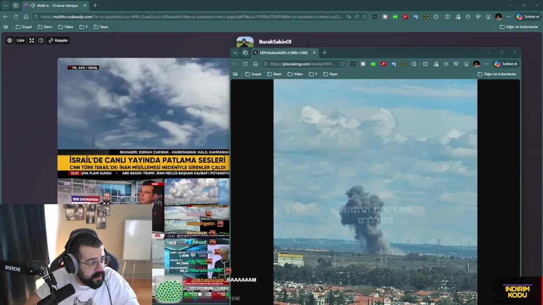Image resolution: width=543 pixels, height=305 pixels.
Task: Close the Multi tv tab
Action: click(x=85, y=6)
